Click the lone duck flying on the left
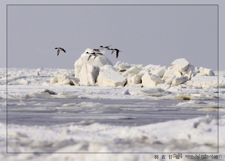Viewport: 225px width, 161px height. point(60,51)
